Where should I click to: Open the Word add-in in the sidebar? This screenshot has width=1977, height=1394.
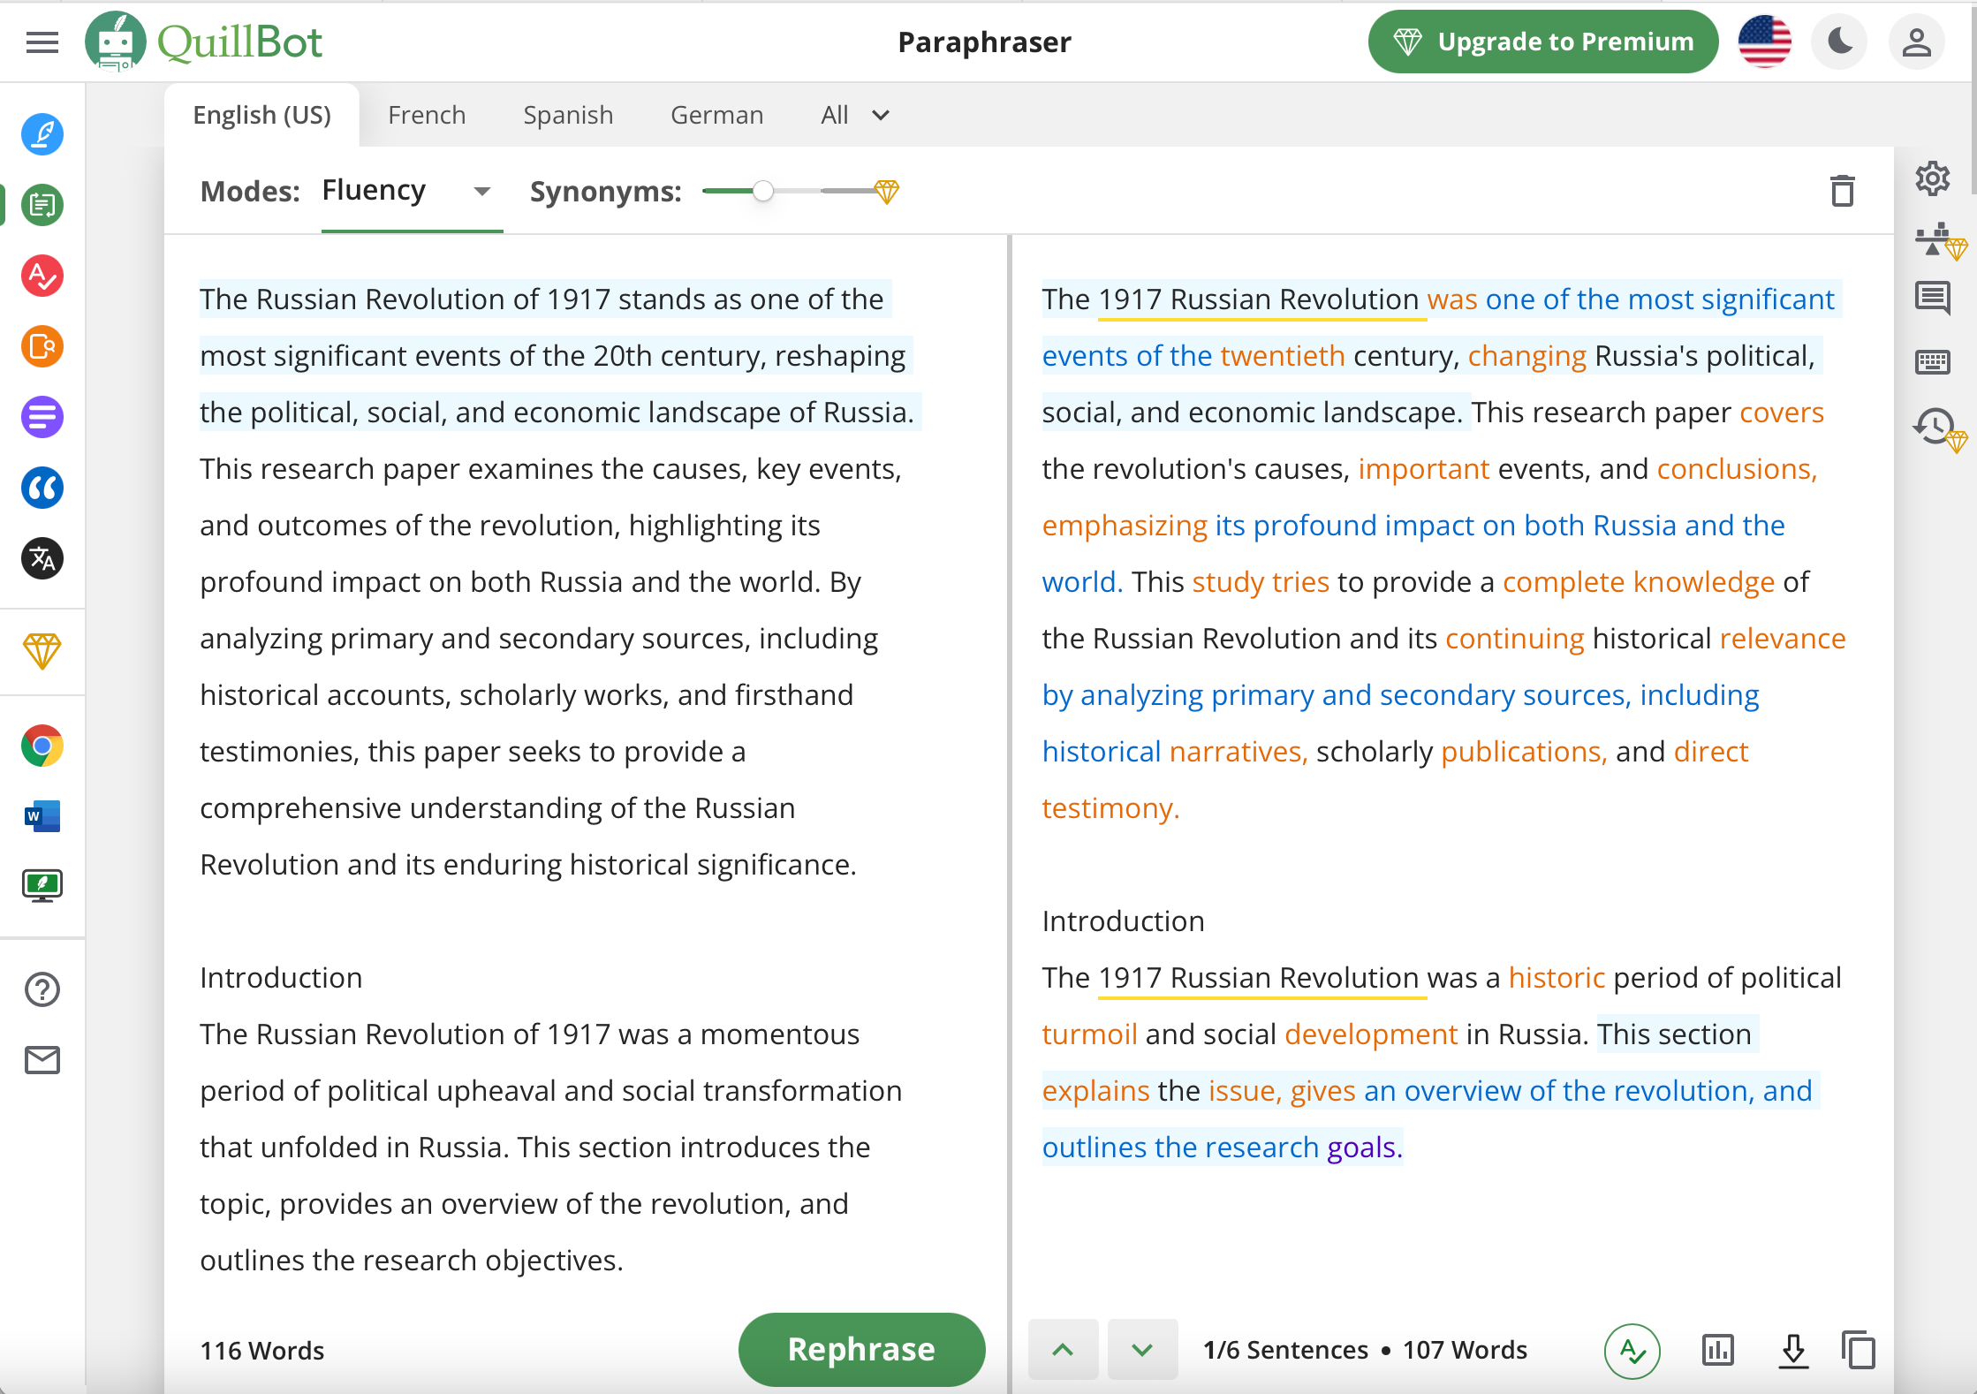pyautogui.click(x=42, y=816)
